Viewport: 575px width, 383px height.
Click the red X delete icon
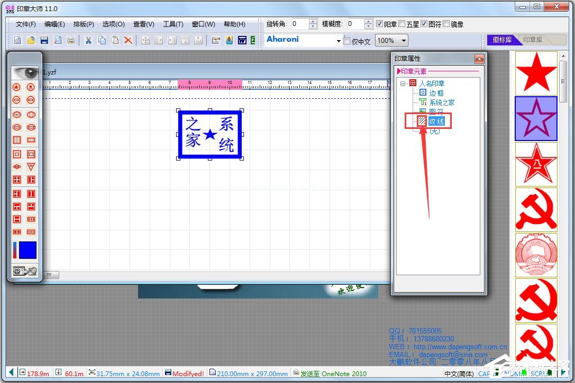pyautogui.click(x=128, y=40)
